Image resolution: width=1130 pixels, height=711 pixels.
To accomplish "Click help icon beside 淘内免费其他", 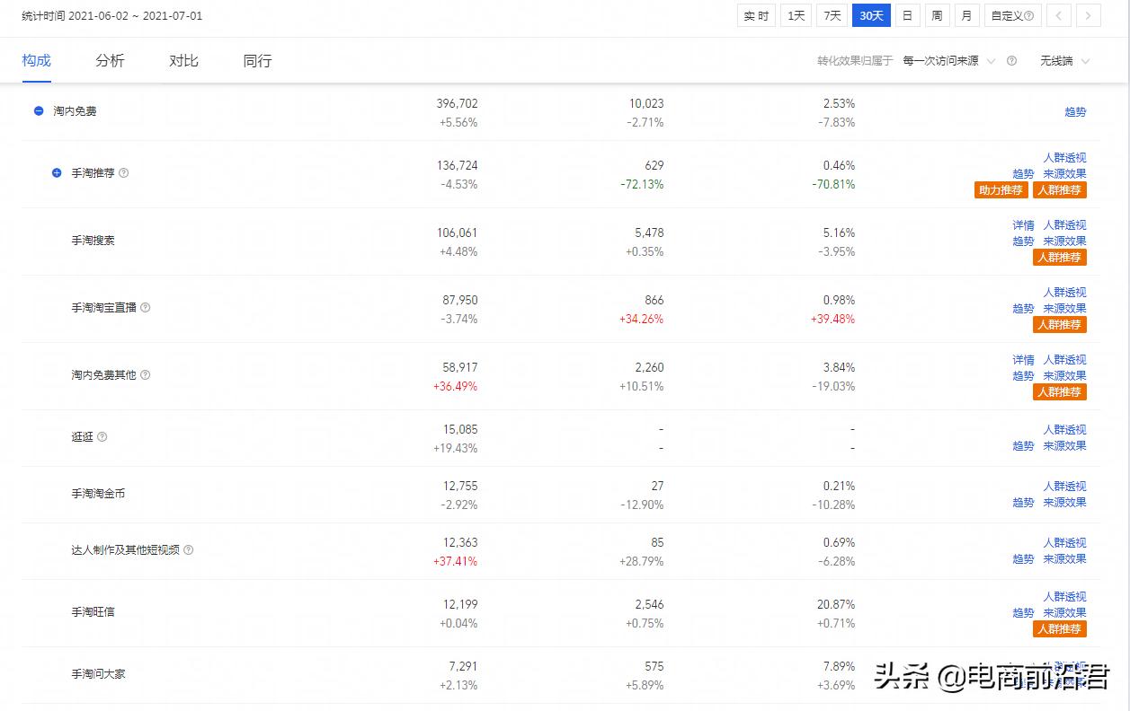I will [146, 374].
